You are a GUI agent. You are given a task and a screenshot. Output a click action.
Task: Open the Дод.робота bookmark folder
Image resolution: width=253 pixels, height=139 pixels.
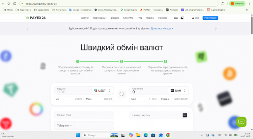click(42, 10)
